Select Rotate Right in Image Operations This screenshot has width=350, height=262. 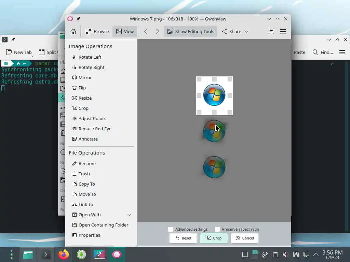(x=88, y=67)
